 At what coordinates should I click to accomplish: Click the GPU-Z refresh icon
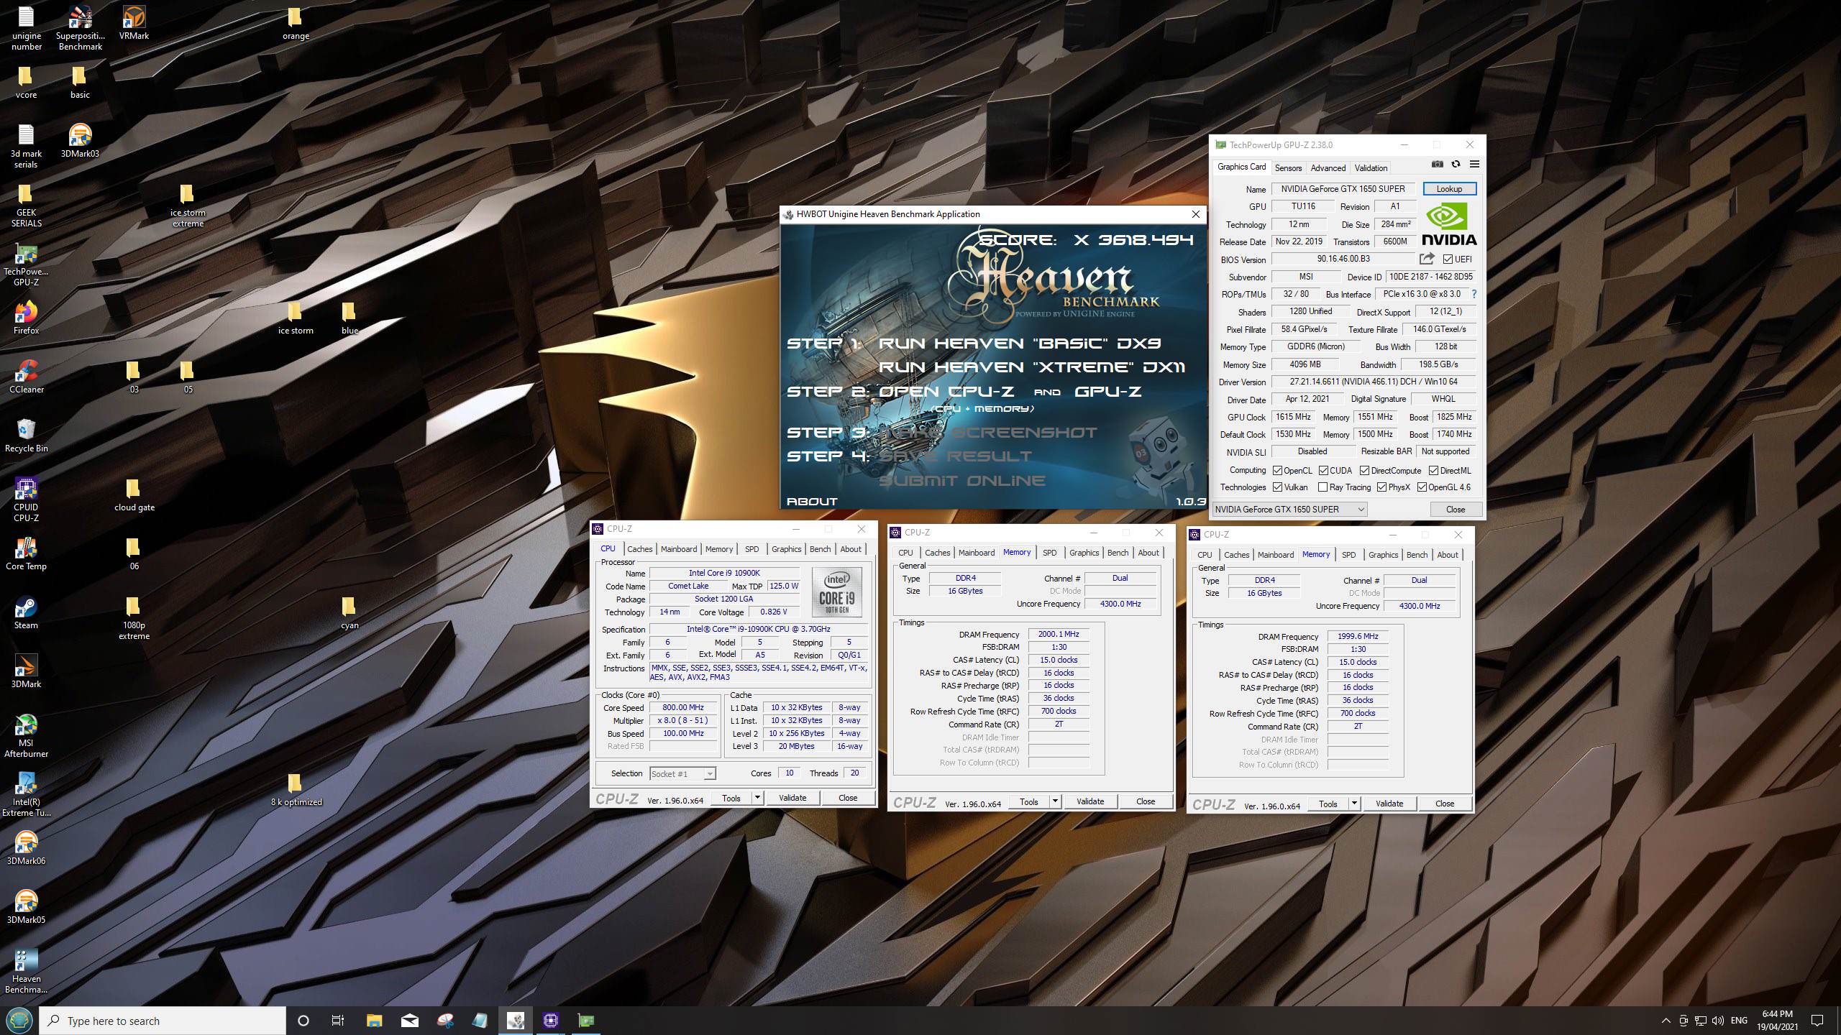point(1456,164)
